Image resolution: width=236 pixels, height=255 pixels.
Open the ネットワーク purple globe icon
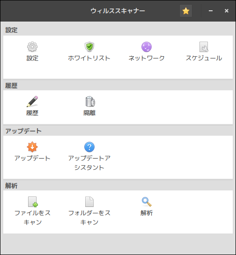(147, 47)
